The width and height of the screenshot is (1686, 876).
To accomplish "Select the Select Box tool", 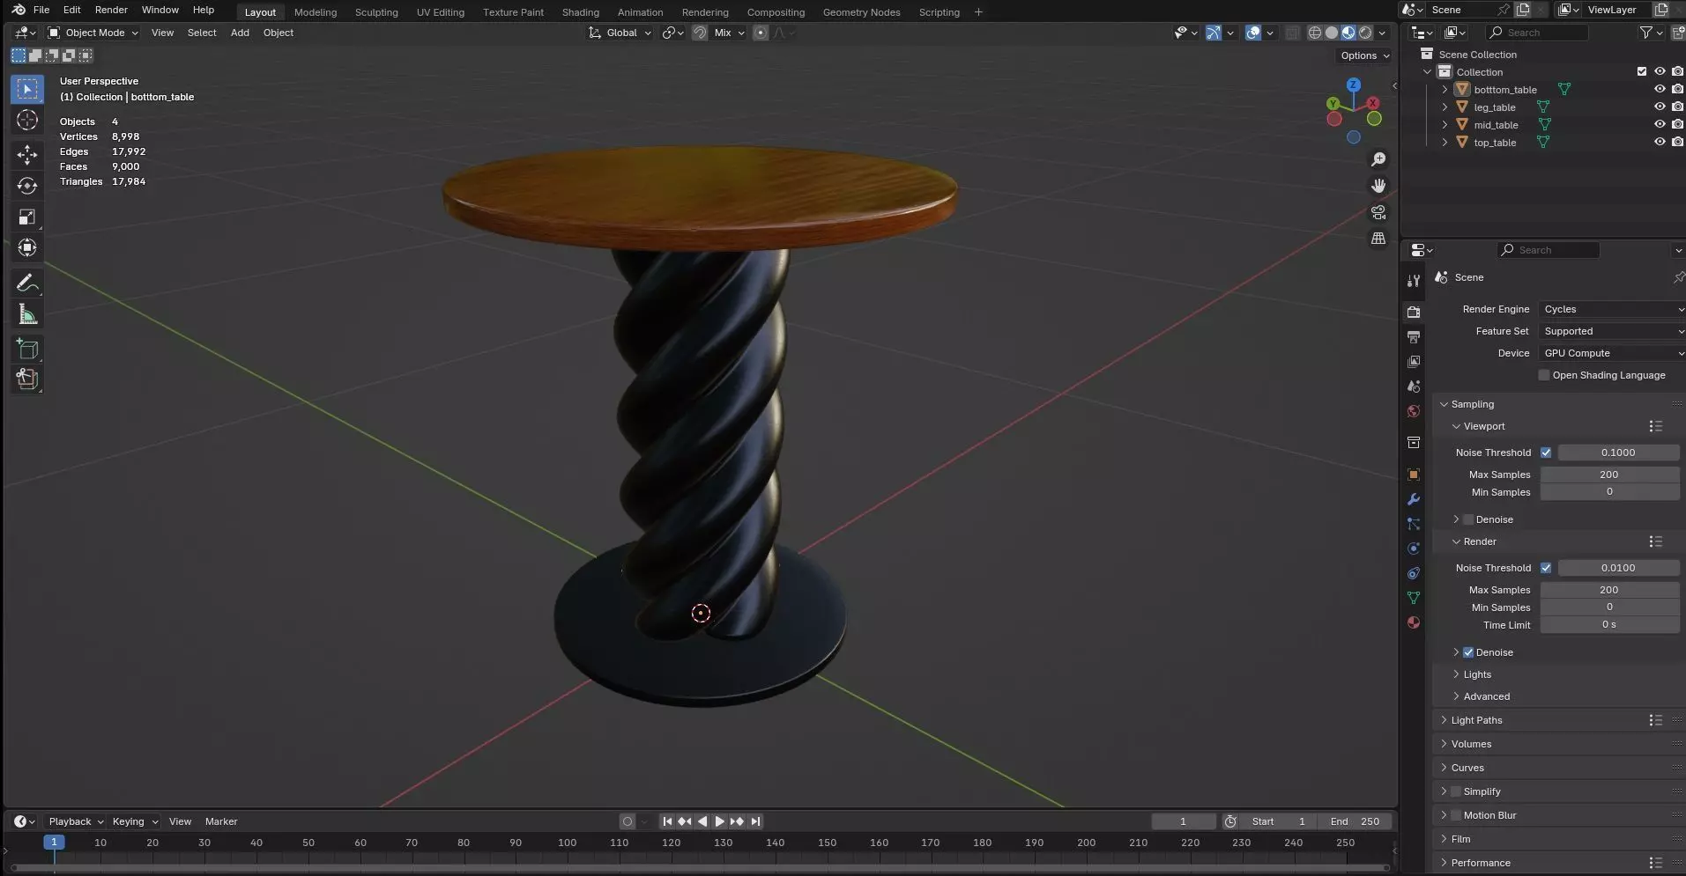I will click(27, 89).
